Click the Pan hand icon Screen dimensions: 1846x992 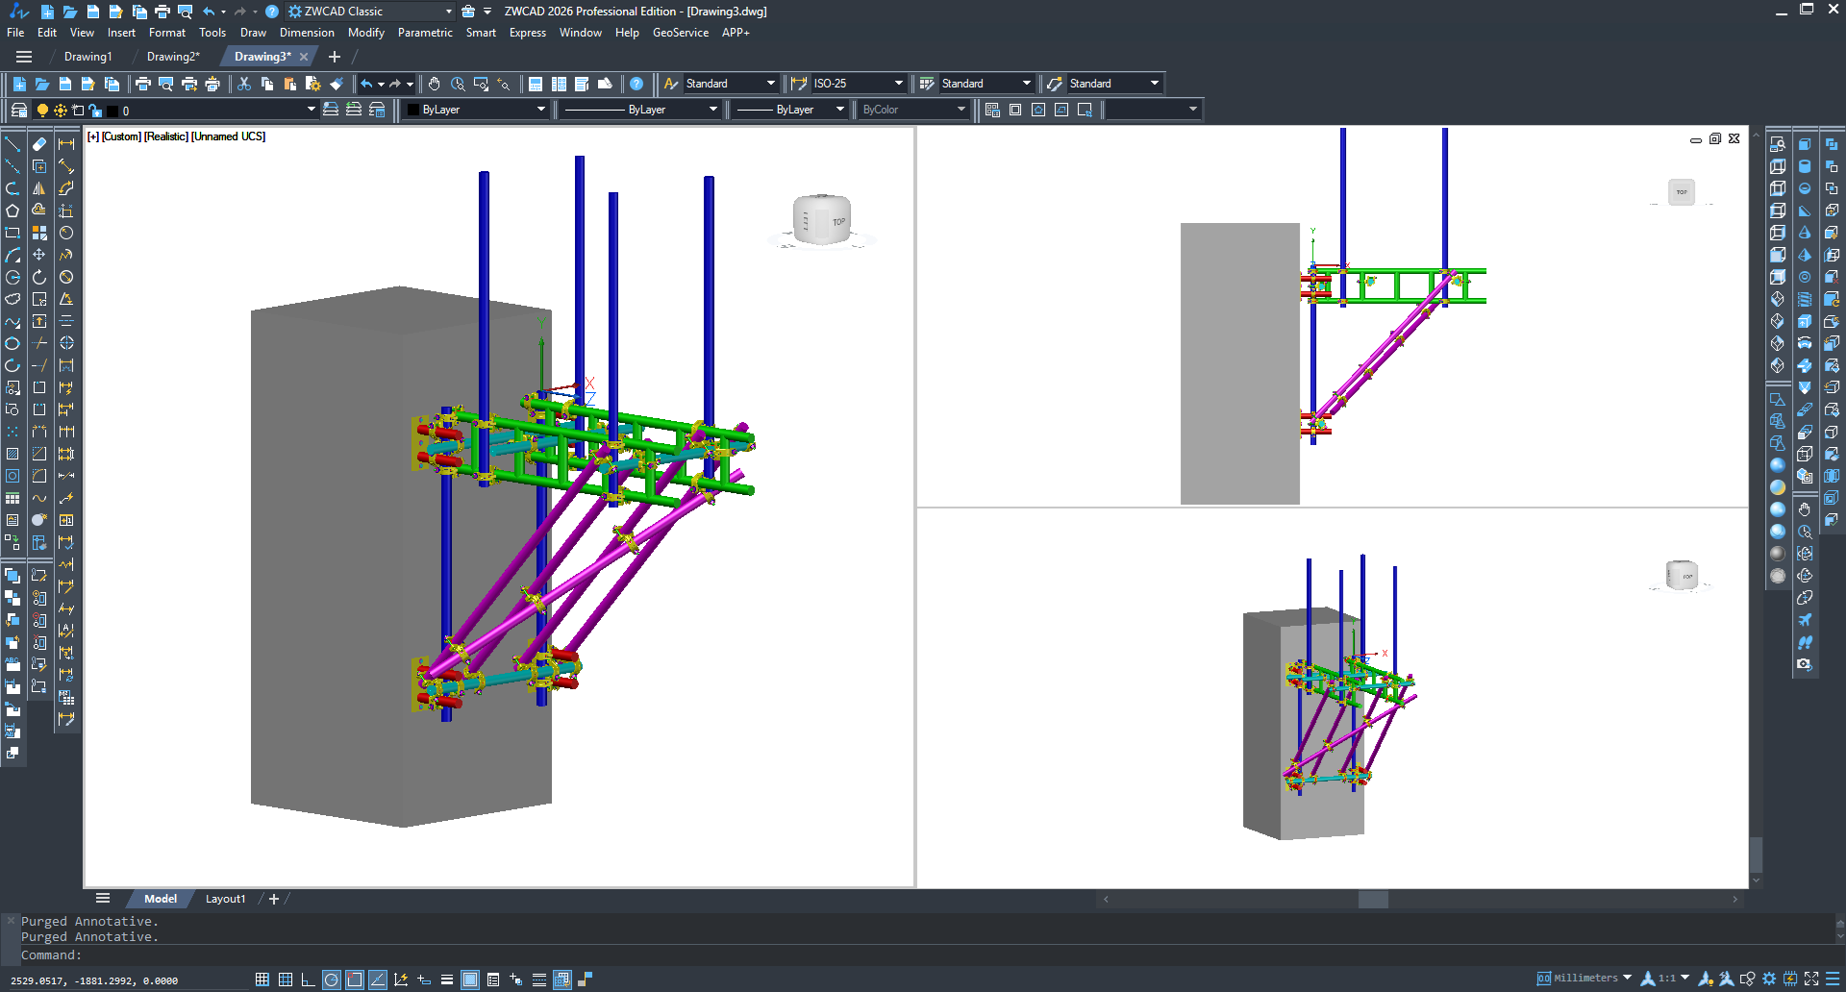(x=435, y=84)
